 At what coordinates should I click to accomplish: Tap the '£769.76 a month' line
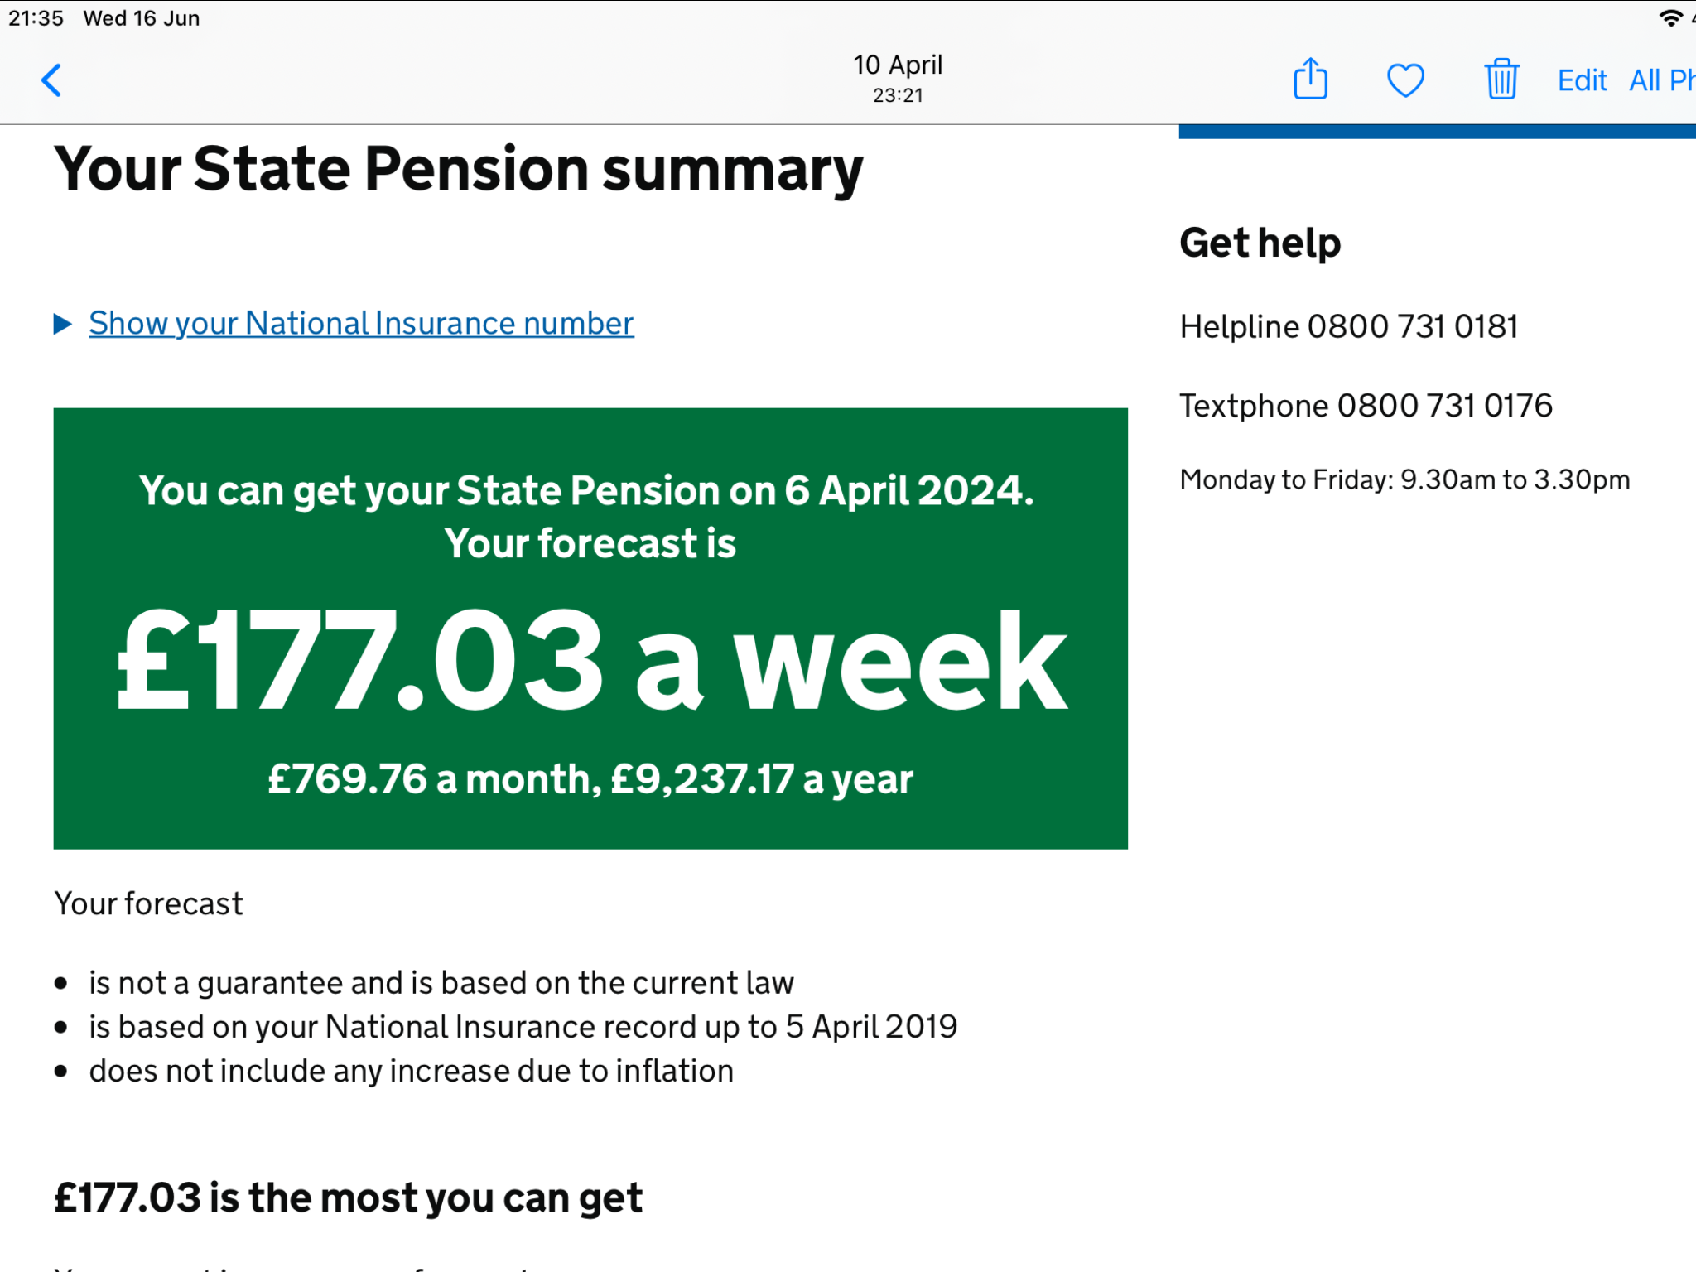[431, 779]
